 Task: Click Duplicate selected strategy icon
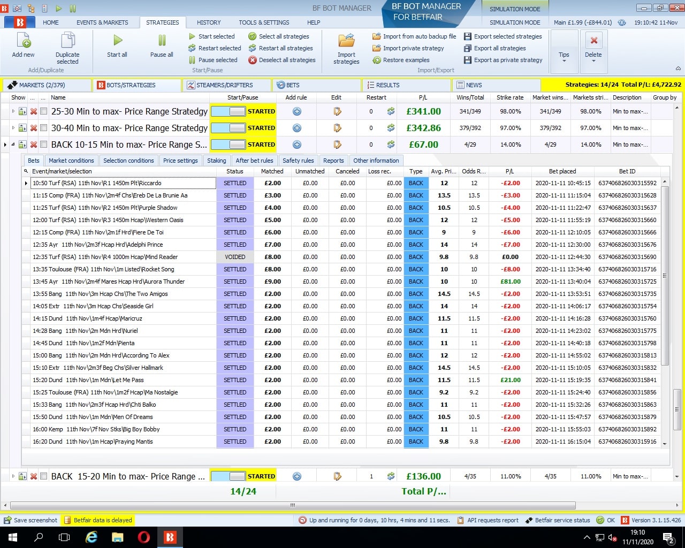point(67,41)
